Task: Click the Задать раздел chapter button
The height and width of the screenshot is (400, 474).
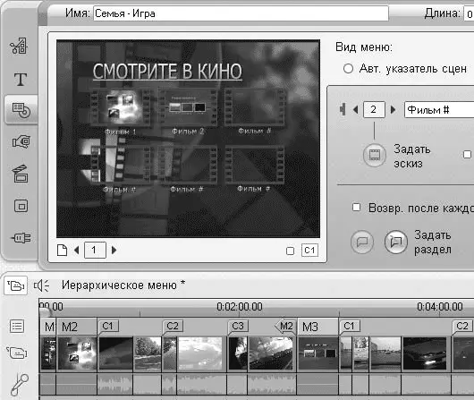Action: click(x=395, y=242)
